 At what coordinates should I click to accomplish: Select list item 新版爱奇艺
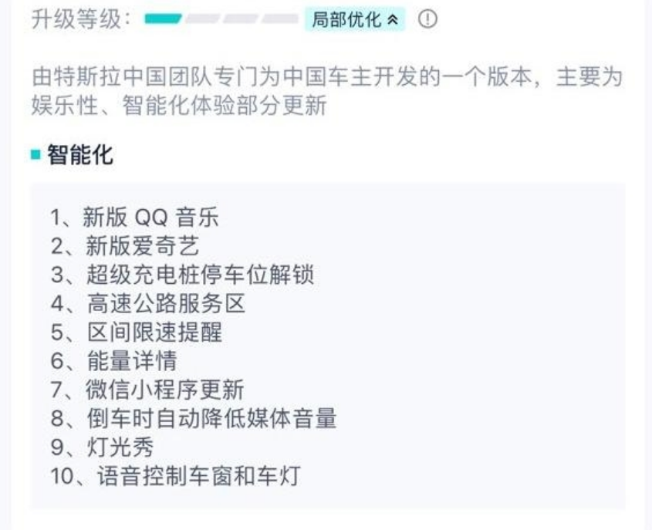click(x=125, y=245)
